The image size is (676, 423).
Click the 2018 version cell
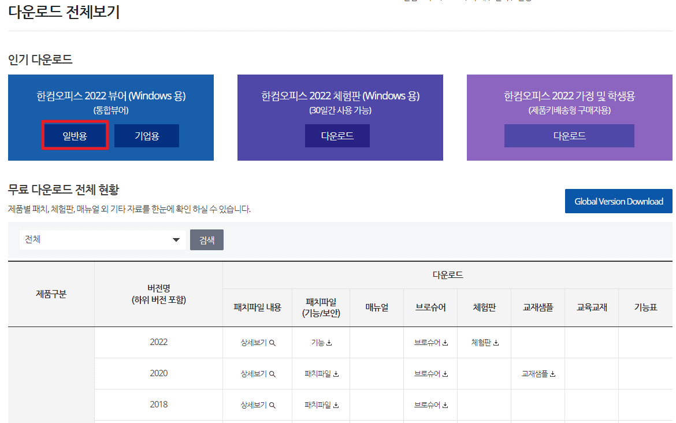tap(159, 404)
